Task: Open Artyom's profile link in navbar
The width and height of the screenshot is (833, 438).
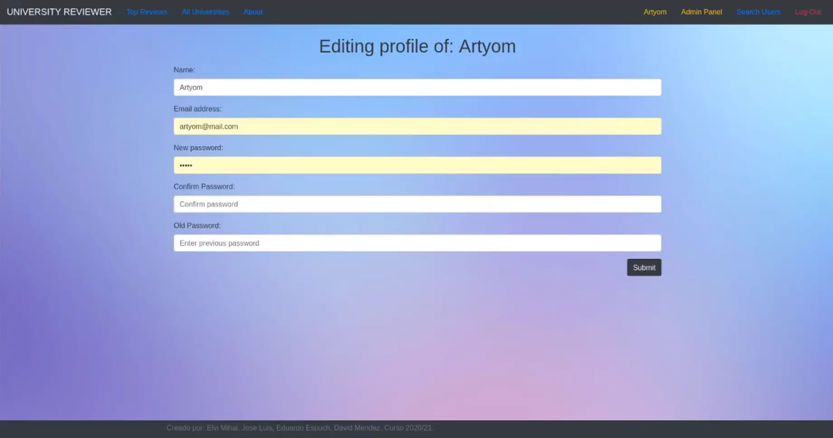Action: coord(655,12)
